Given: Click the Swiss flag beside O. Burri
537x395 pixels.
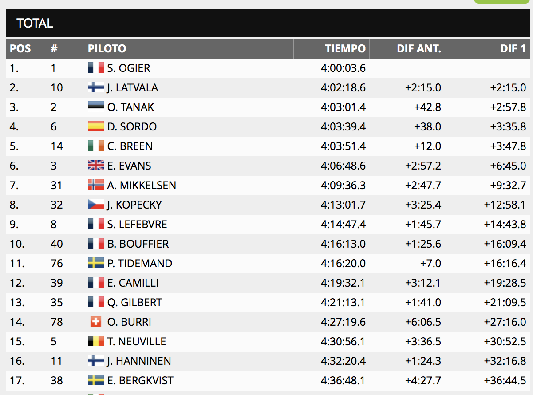Looking at the screenshot, I should pyautogui.click(x=95, y=322).
